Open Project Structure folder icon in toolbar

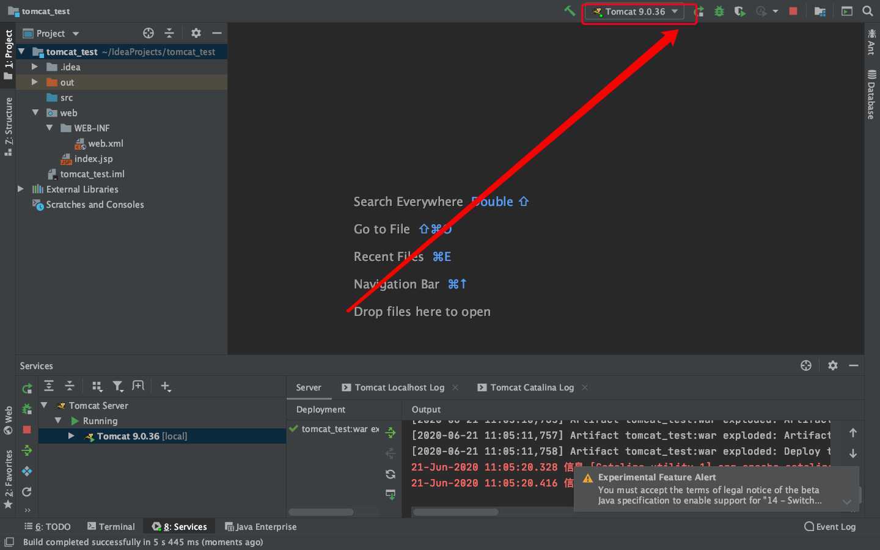[x=820, y=12]
